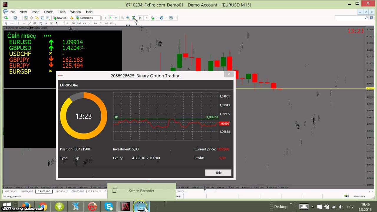Click the Indicators list add icon

click(153, 18)
